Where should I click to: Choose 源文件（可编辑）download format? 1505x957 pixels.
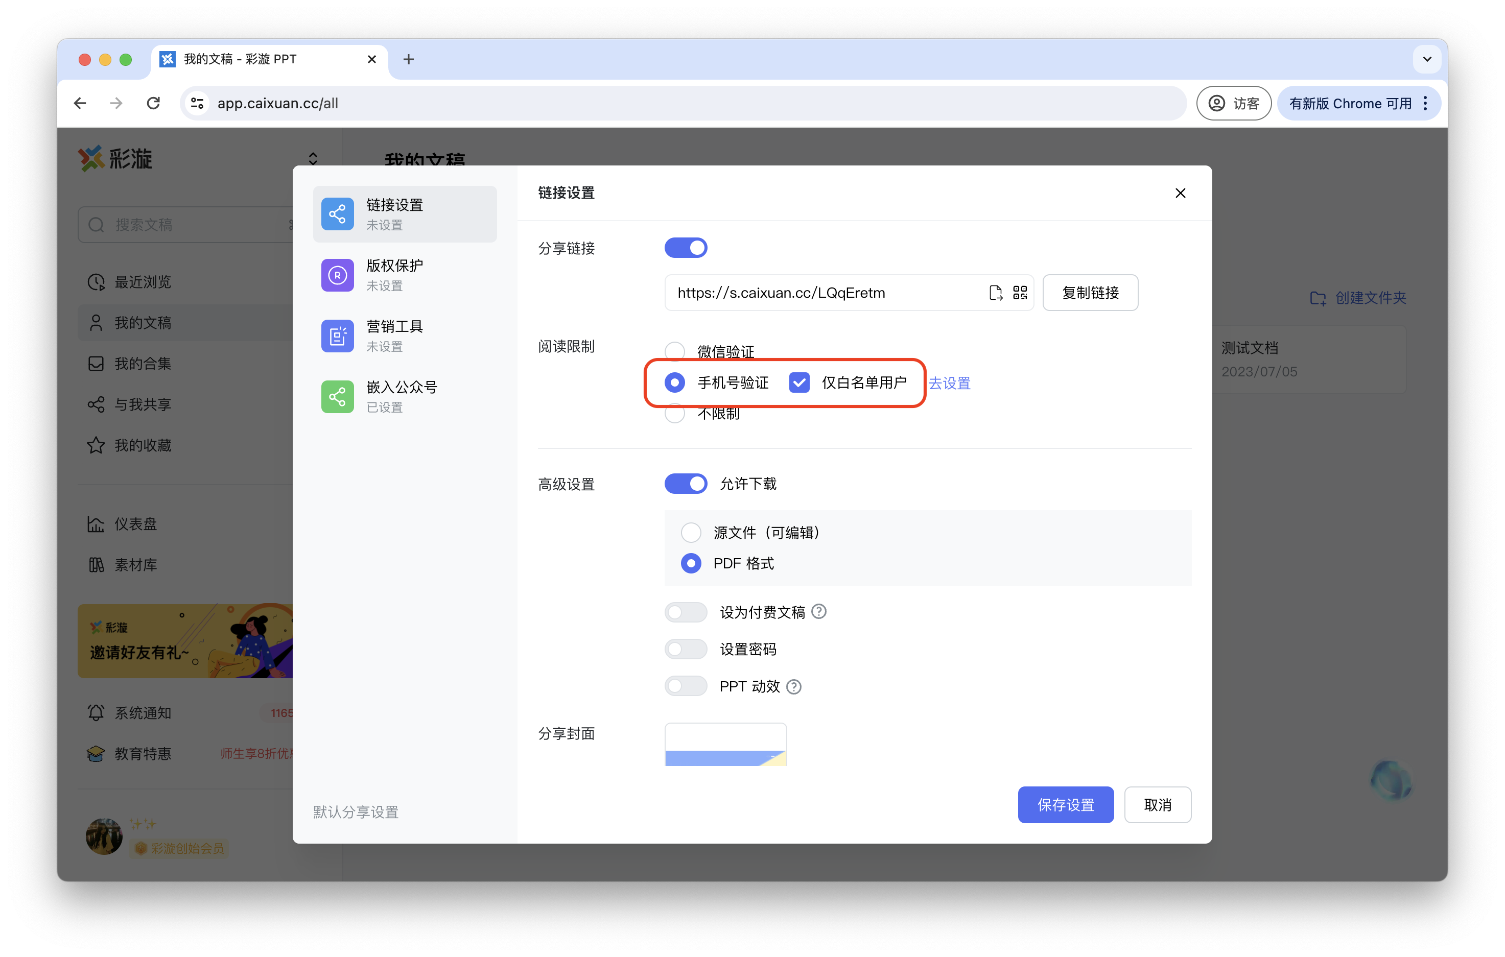point(691,532)
